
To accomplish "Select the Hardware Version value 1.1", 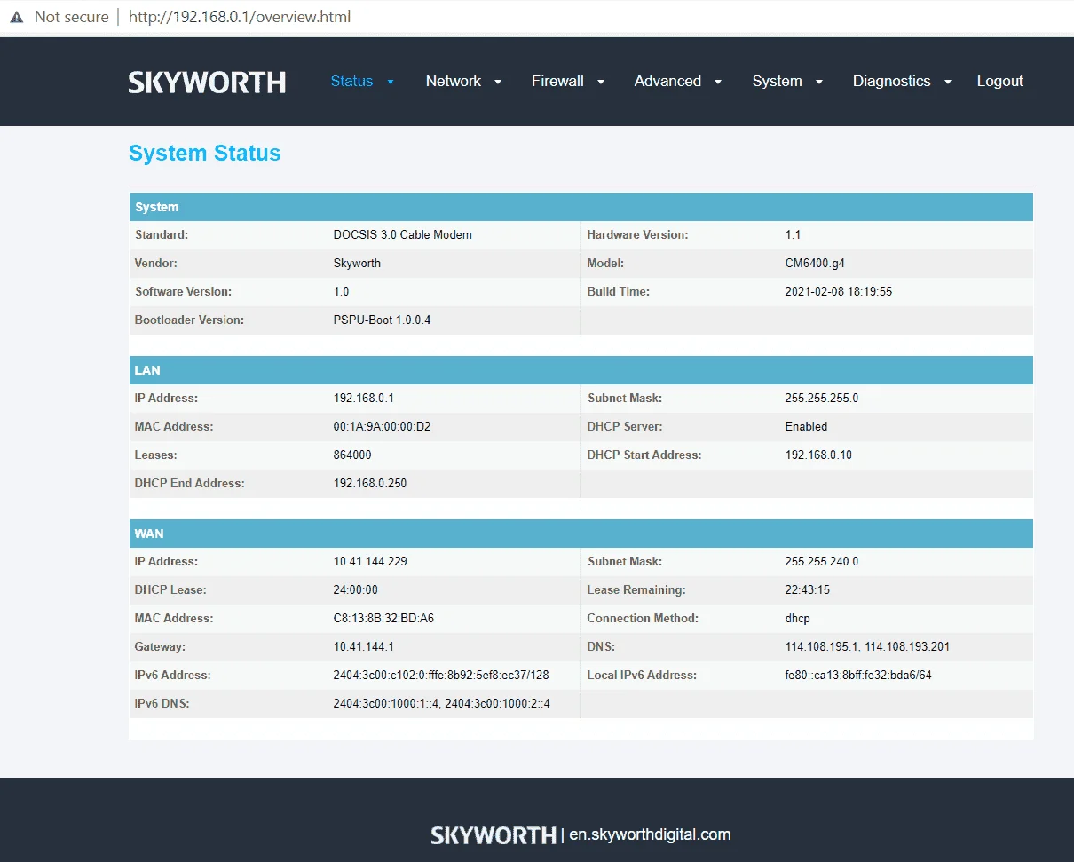I will pos(794,235).
